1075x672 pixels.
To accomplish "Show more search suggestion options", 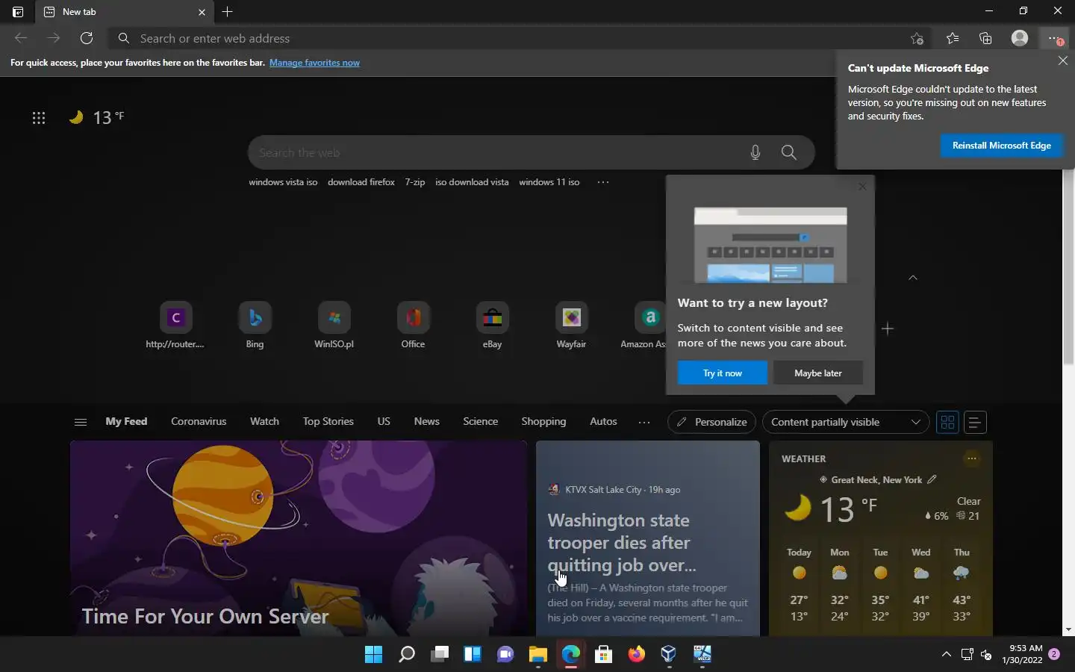I will pos(603,182).
